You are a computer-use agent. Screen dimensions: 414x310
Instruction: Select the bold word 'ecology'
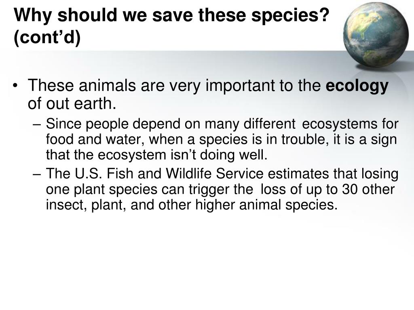(357, 86)
